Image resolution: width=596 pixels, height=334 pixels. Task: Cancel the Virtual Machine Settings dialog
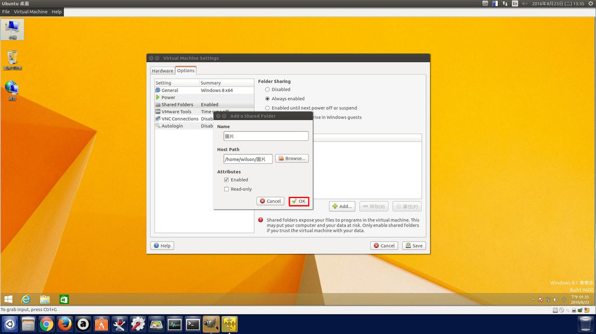[x=384, y=246]
